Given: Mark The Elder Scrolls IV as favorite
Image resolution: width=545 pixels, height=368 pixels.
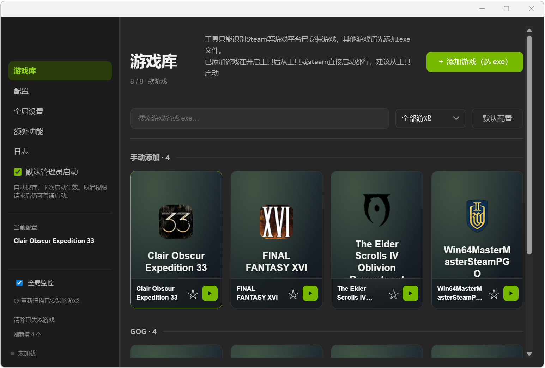Looking at the screenshot, I should [x=393, y=294].
